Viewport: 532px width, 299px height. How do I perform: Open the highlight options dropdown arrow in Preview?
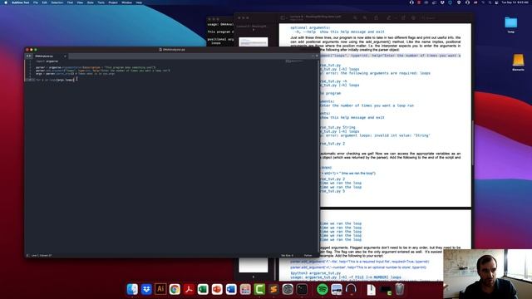point(395,17)
